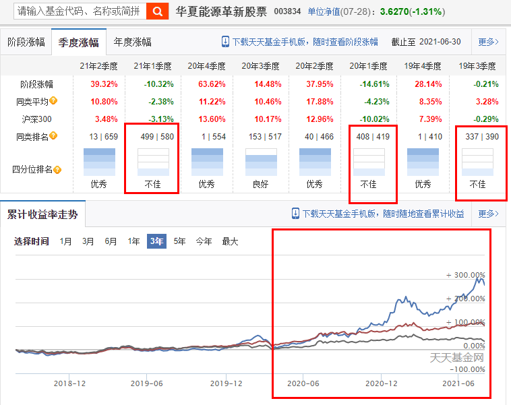Click the orange search magnifier button
Screen dimensions: 511x405
pyautogui.click(x=157, y=11)
